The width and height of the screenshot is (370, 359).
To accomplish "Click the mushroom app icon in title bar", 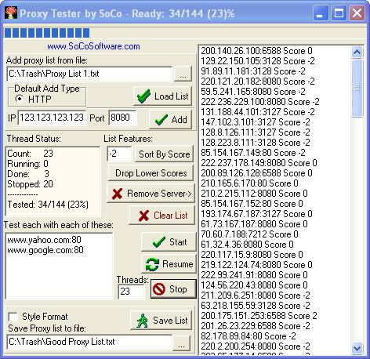I will click(x=11, y=13).
